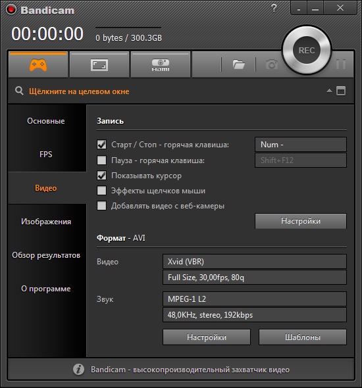Enable Добавлять видео с веб-камеры checkbox
362x388 pixels.
(x=101, y=206)
